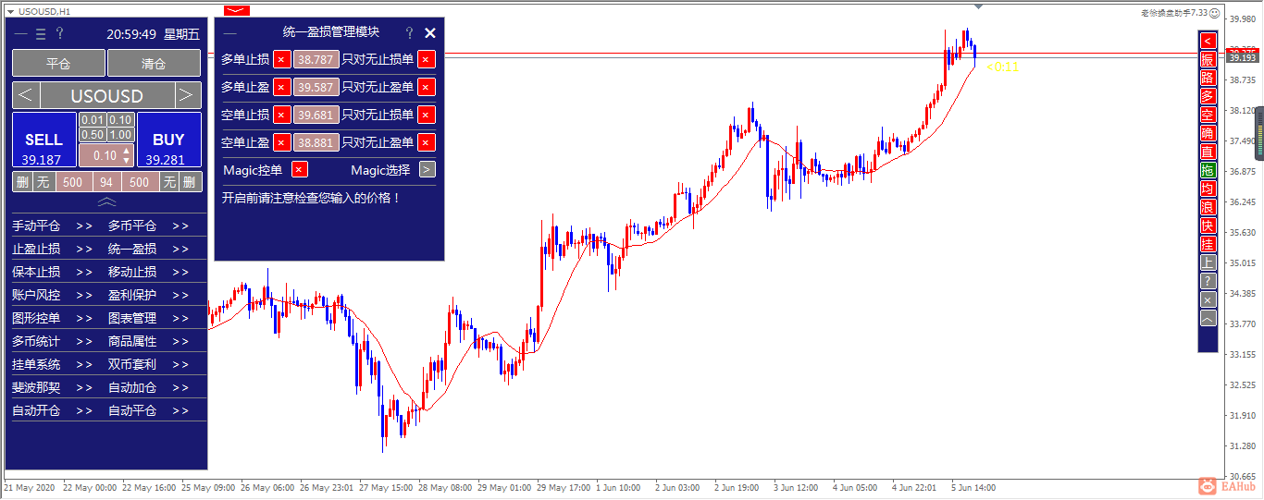Click the BUY 39.281 button
Image resolution: width=1264 pixels, height=500 pixels.
click(169, 140)
